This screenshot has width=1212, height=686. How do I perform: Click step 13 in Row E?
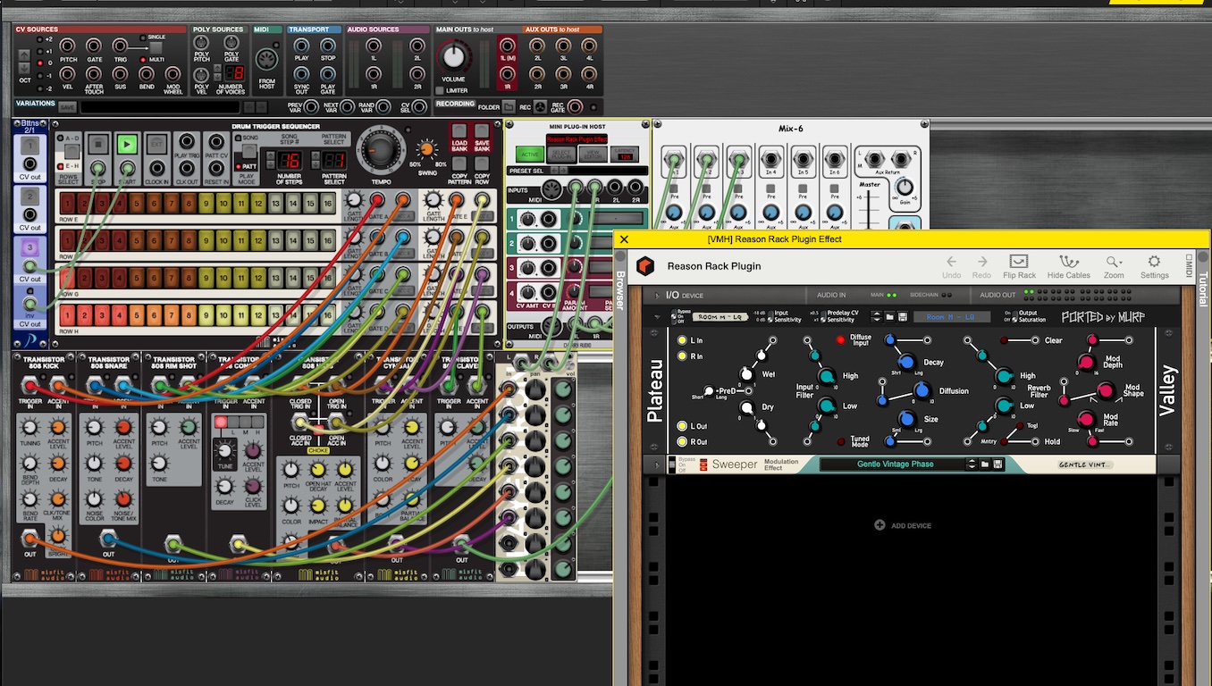(275, 204)
